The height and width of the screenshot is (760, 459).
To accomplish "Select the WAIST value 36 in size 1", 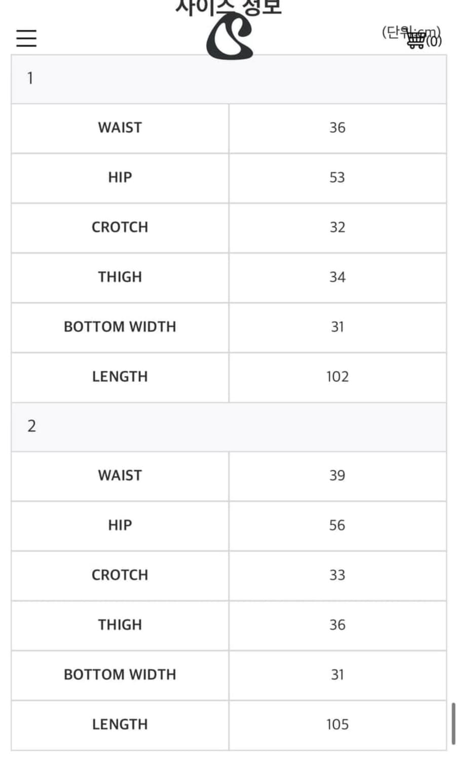I will click(x=337, y=128).
